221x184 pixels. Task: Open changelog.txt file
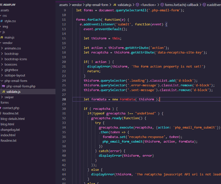10,130
